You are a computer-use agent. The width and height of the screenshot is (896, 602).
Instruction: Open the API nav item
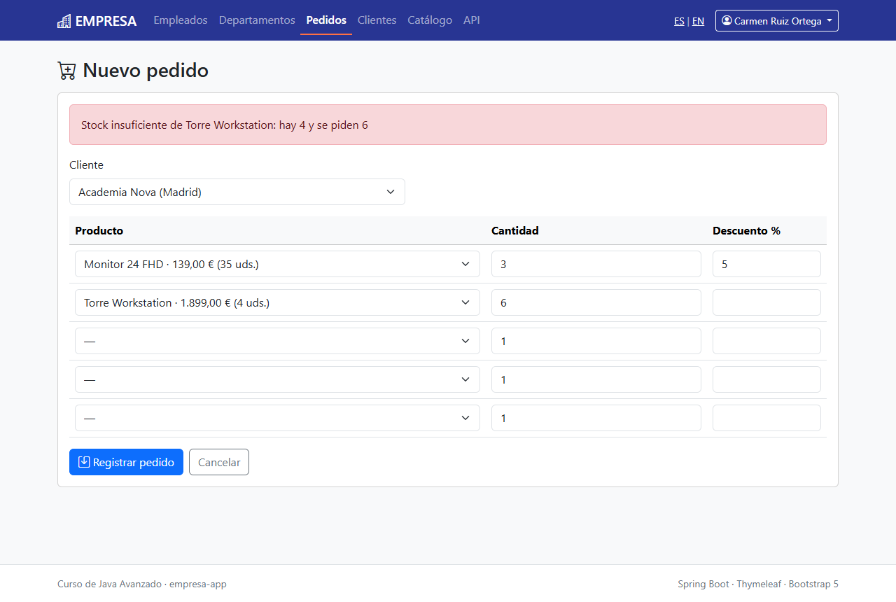click(472, 20)
